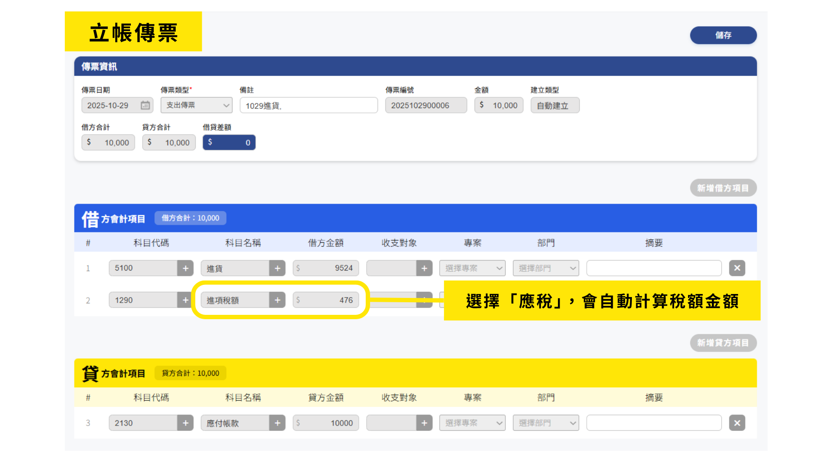Click plus icon beside account code 2130
This screenshot has height=469, width=835.
point(185,423)
